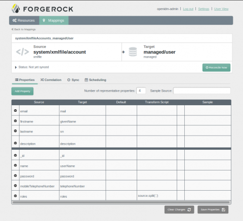Remove the _id property row
This screenshot has width=243, height=221.
click(15, 155)
